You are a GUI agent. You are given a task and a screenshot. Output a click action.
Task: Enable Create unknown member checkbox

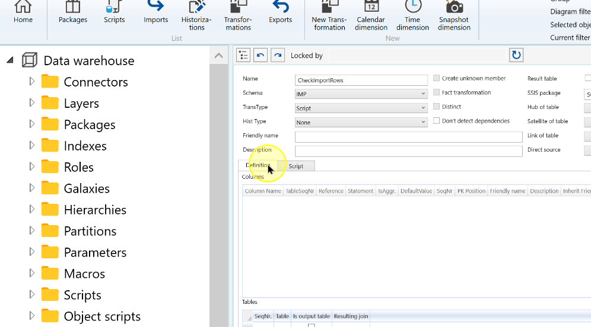[x=437, y=78]
